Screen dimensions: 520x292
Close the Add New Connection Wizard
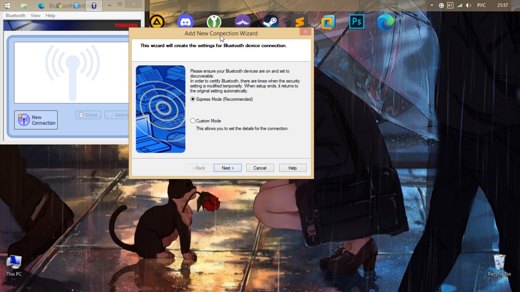[x=305, y=32]
